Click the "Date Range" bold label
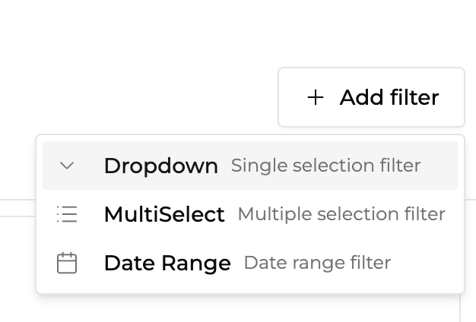 point(167,263)
